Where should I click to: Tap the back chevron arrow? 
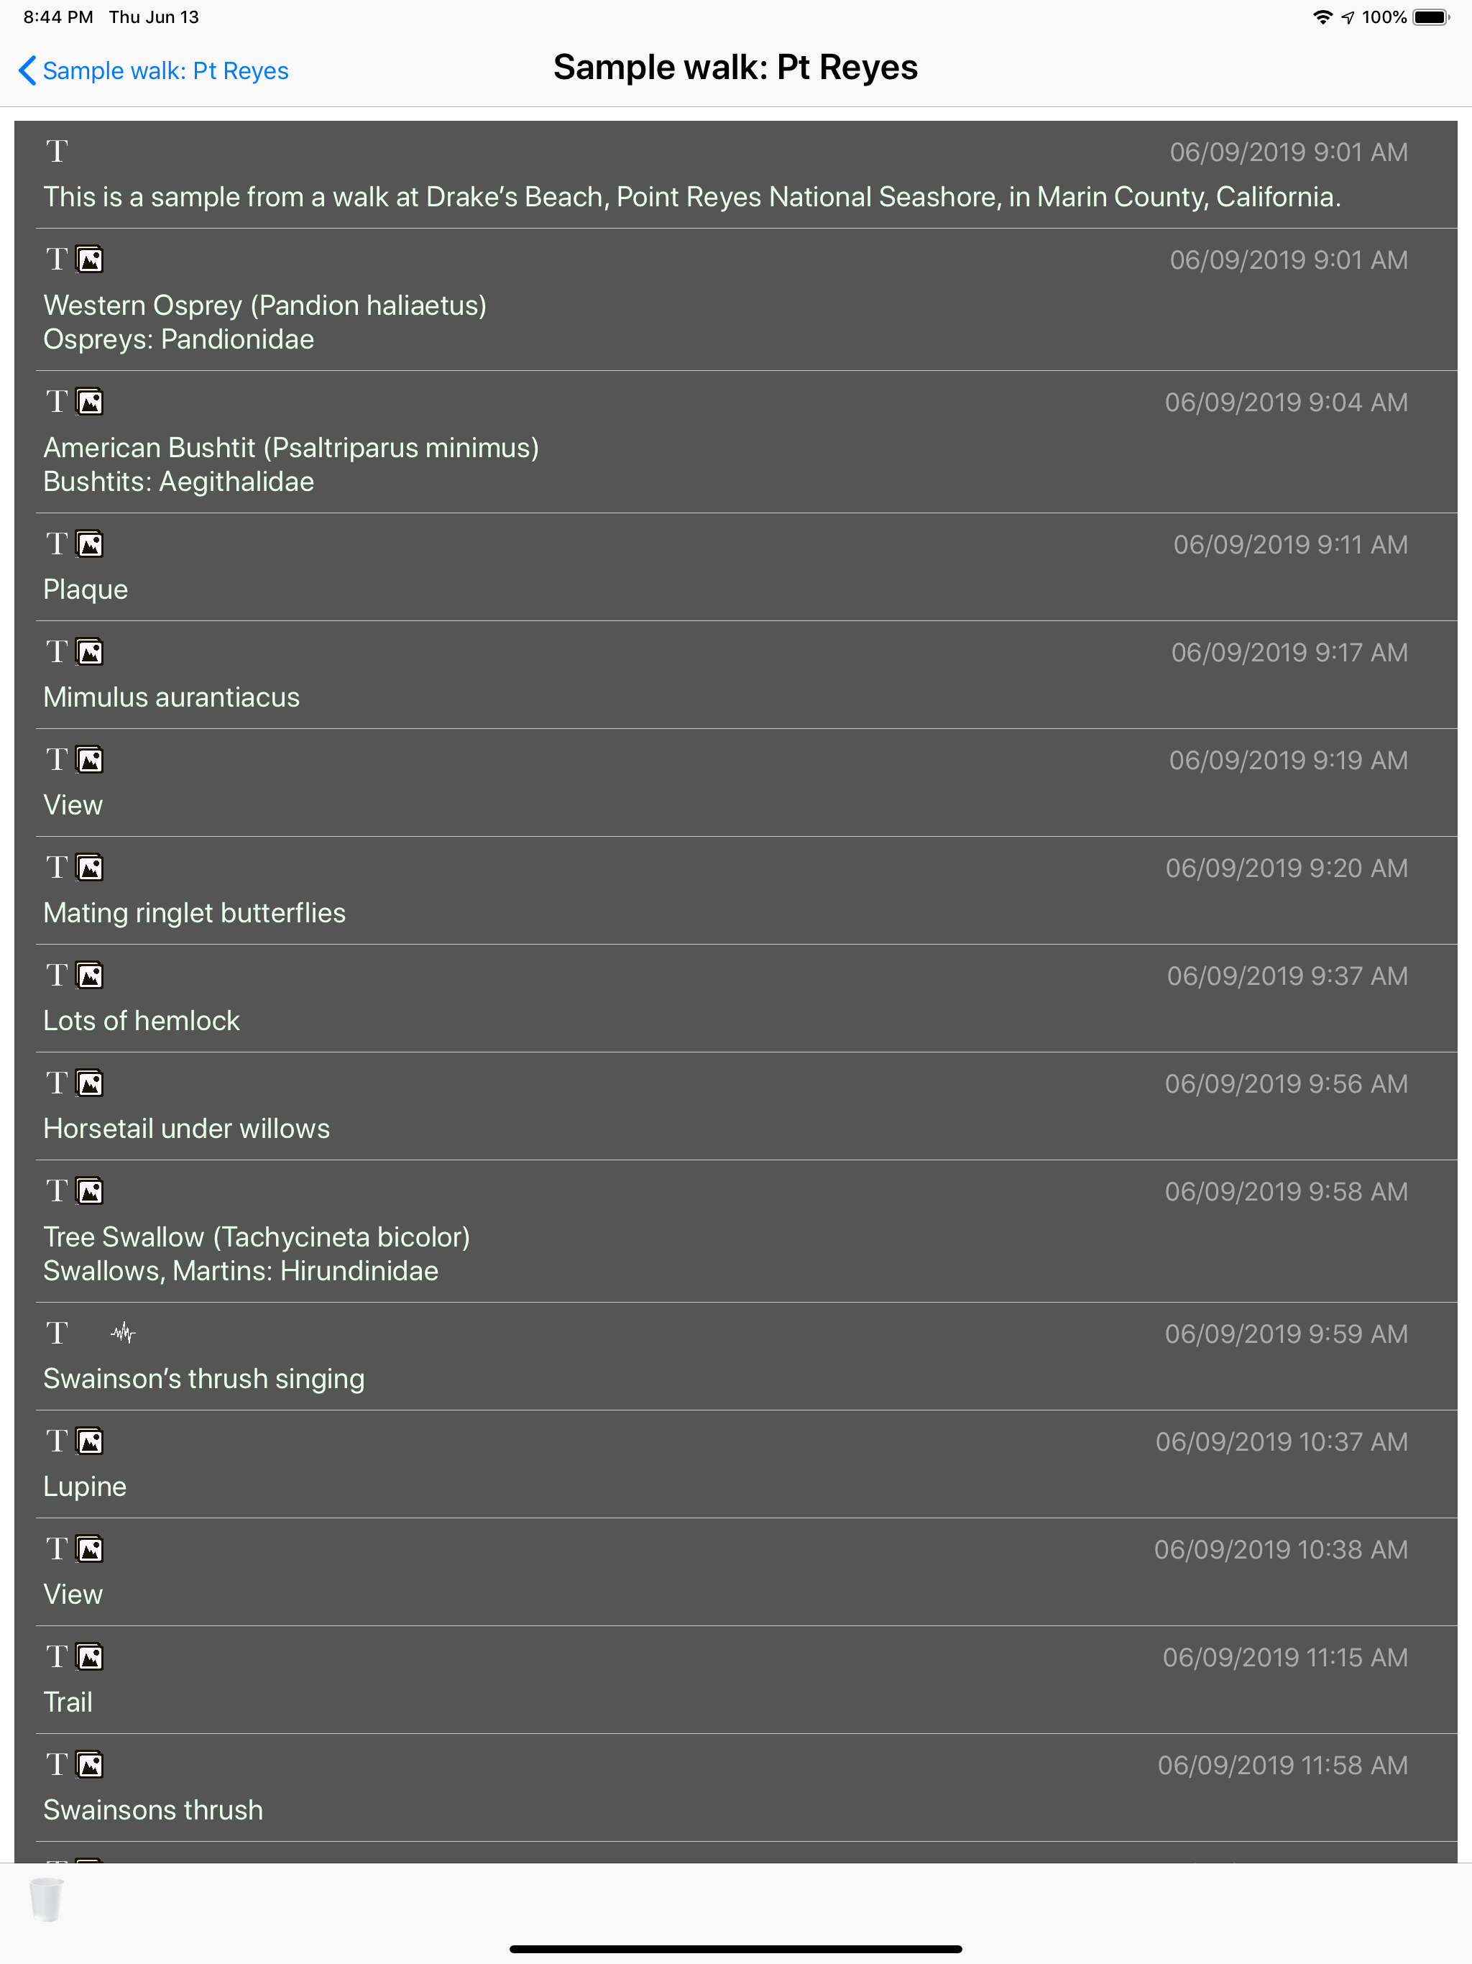tap(27, 70)
